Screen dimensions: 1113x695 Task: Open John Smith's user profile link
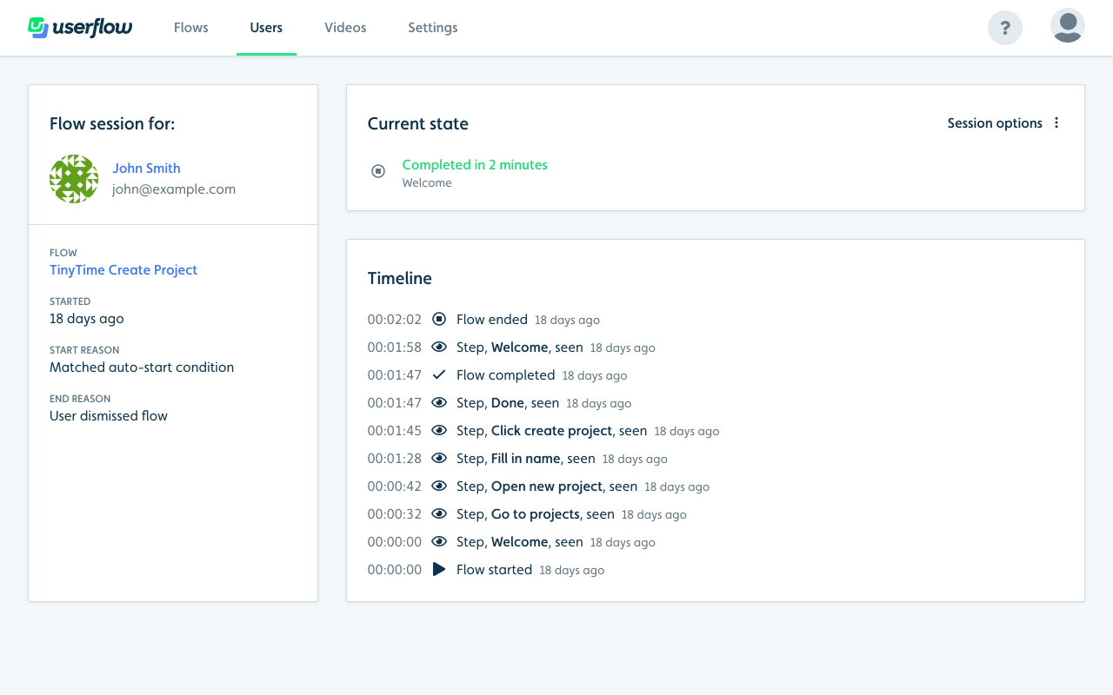click(146, 168)
